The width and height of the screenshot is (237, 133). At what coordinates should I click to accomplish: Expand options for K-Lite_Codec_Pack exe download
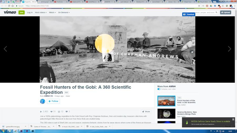click(110, 126)
